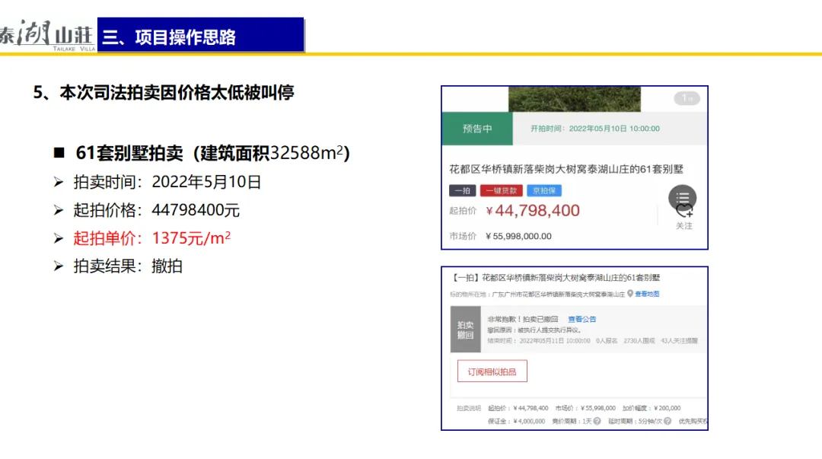Screen dimensions: 822x459
Task: Click the text 43人关注提醒
Action: pos(680,341)
